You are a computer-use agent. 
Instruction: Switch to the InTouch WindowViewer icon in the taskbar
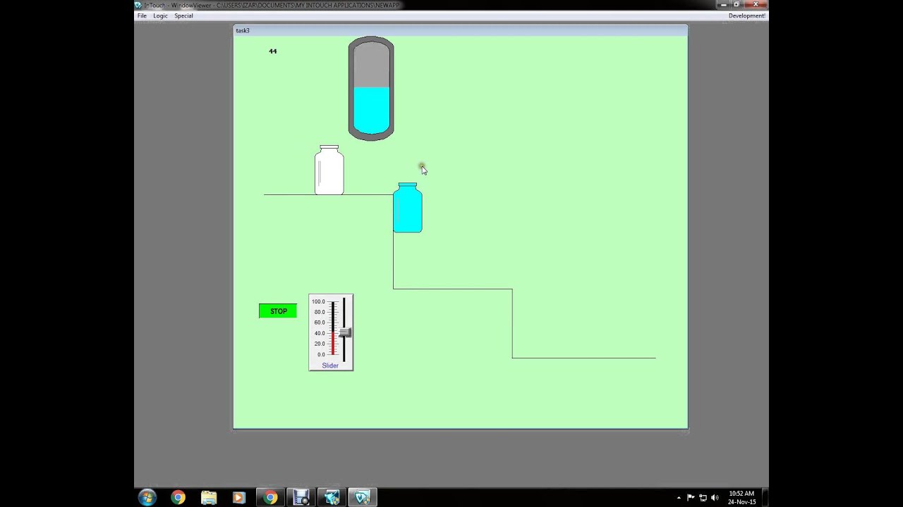(362, 498)
